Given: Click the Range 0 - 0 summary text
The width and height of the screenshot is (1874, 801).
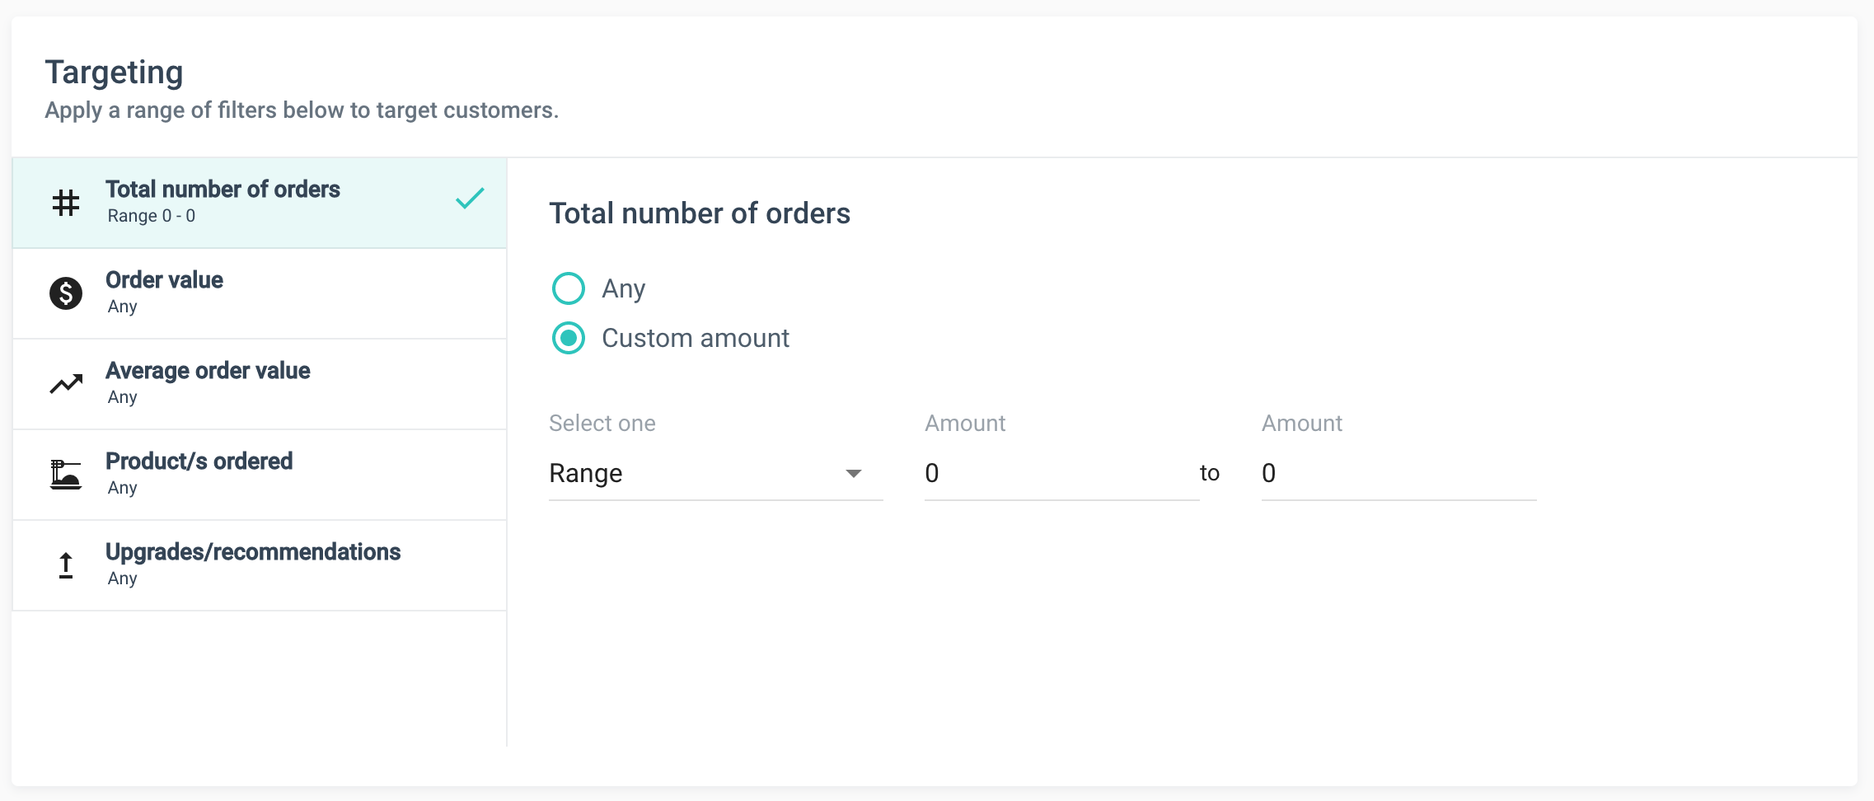Looking at the screenshot, I should pyautogui.click(x=152, y=216).
